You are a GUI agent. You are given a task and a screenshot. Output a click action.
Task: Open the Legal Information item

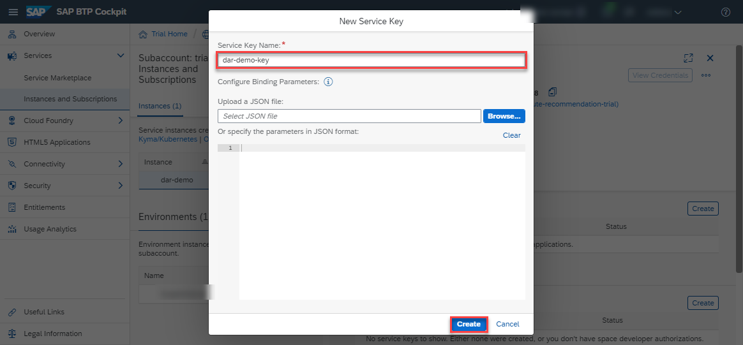coord(65,334)
